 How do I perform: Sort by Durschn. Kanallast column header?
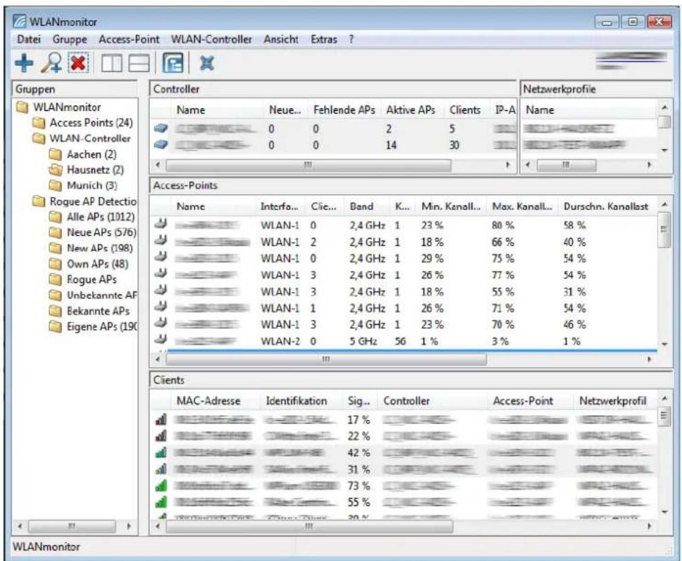[x=606, y=206]
